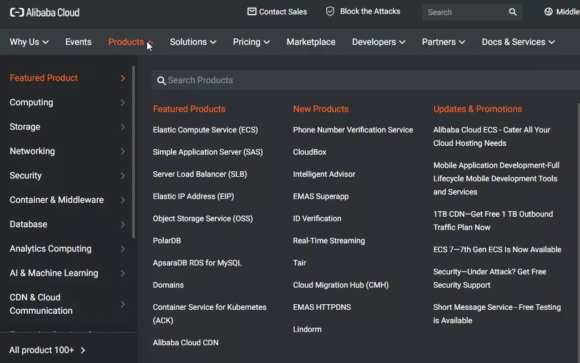Open the Docs & Services dropdown
The height and width of the screenshot is (363, 580).
517,42
